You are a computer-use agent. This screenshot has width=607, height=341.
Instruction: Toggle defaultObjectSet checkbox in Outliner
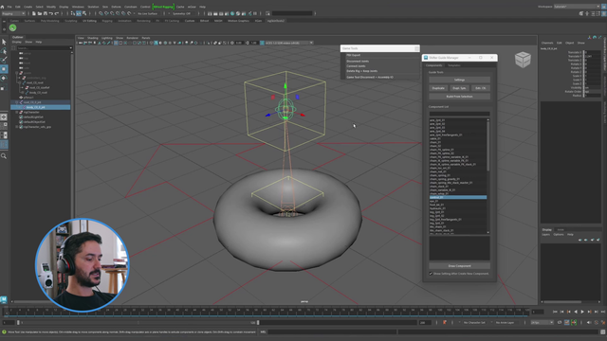(21, 122)
